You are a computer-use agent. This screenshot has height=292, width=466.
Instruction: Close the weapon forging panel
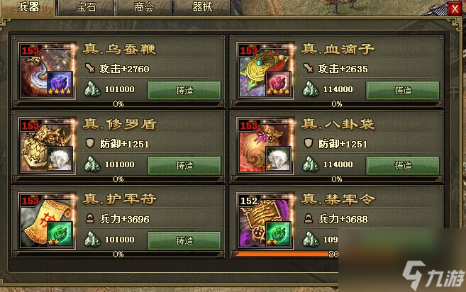455,9
